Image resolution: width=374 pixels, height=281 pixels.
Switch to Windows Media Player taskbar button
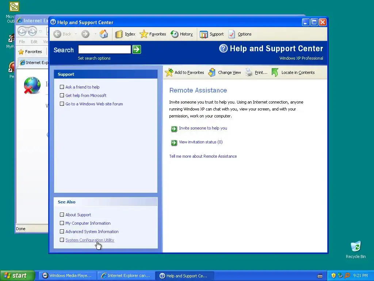click(68, 276)
